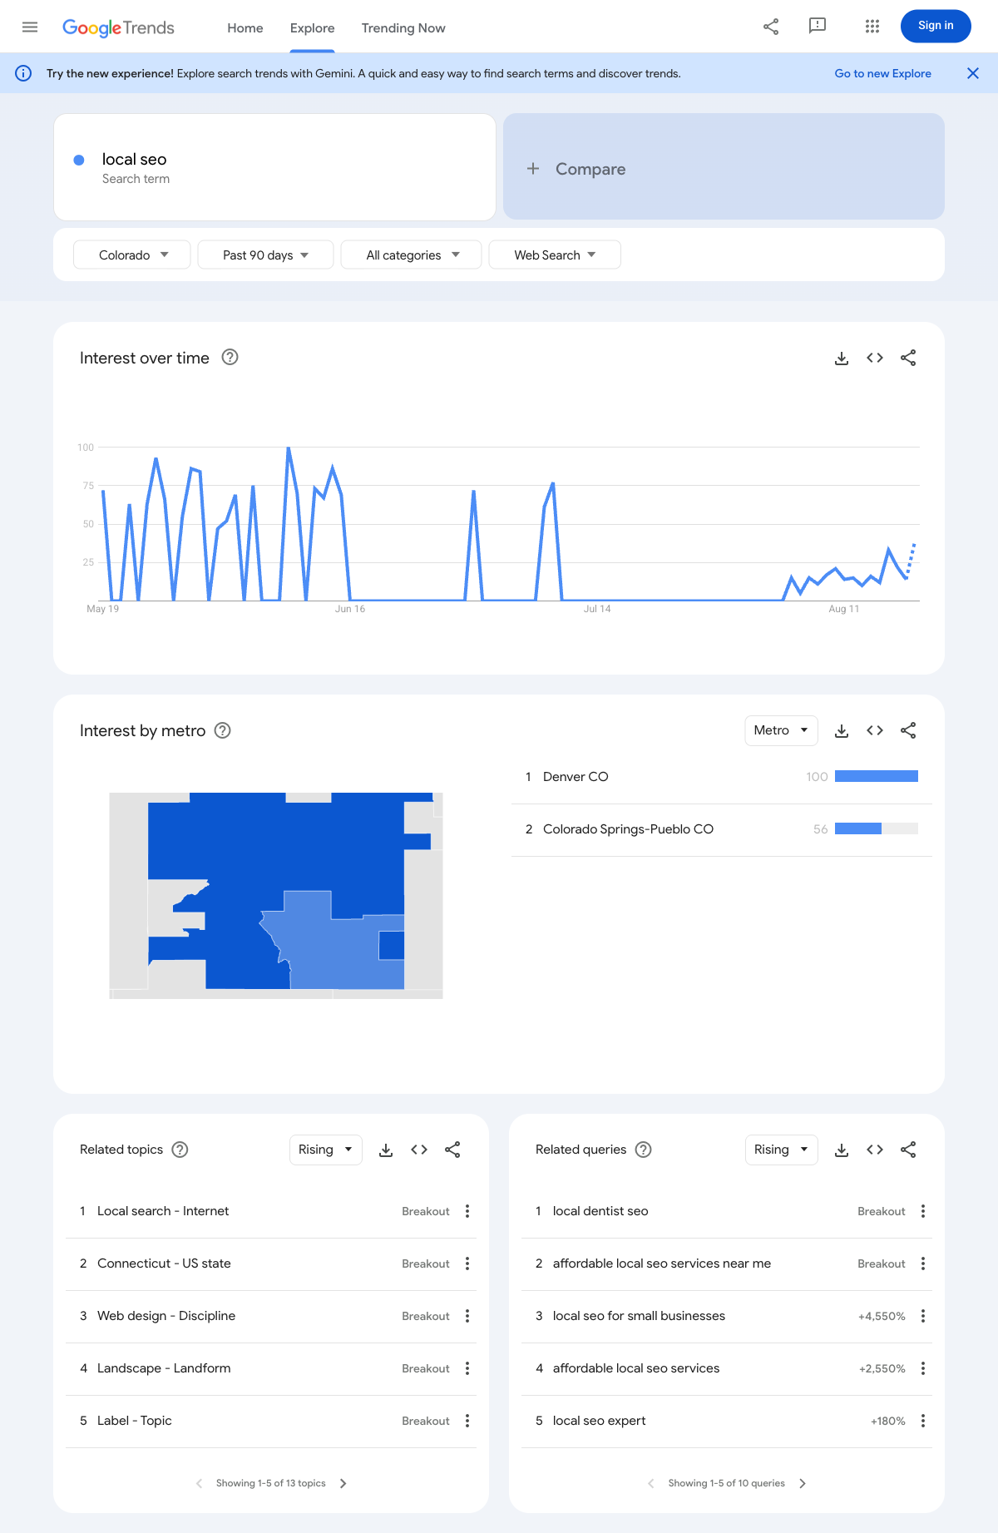998x1533 pixels.
Task: Open help for Related queries
Action: click(643, 1150)
